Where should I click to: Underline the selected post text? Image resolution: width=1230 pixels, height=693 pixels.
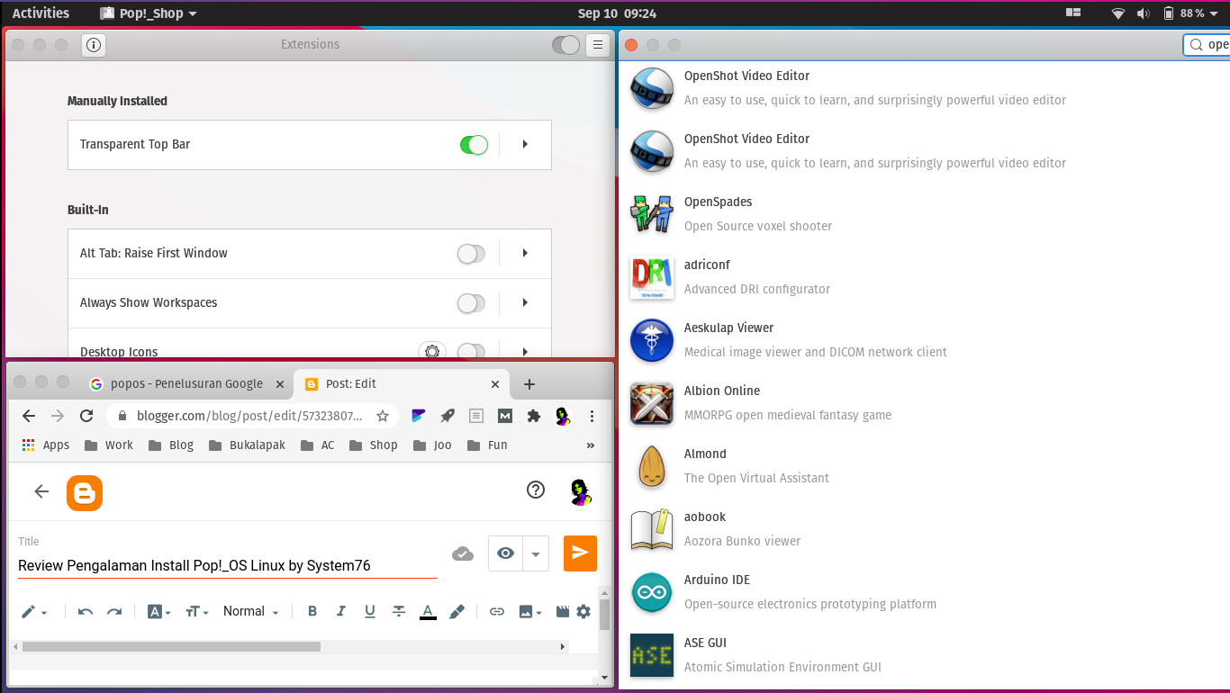point(369,611)
